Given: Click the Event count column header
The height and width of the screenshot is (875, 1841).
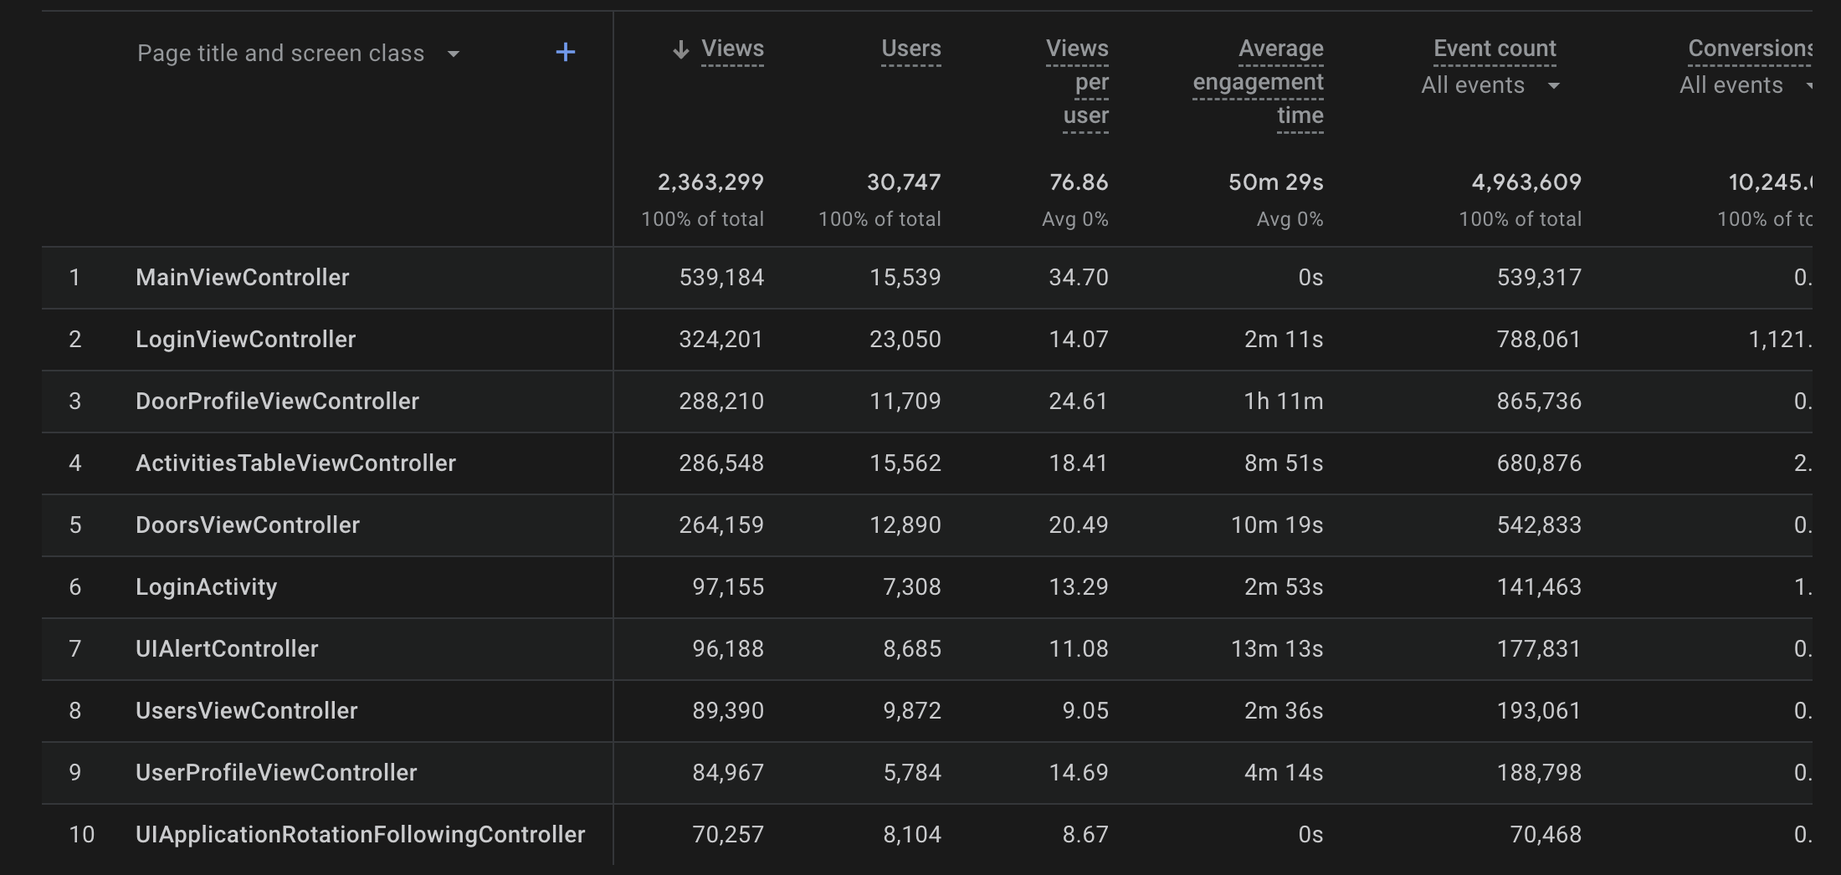Looking at the screenshot, I should [1495, 49].
